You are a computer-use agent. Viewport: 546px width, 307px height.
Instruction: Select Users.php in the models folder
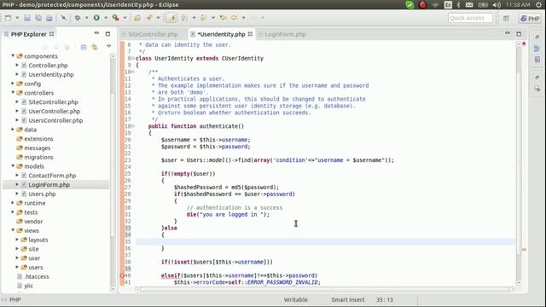pos(42,194)
